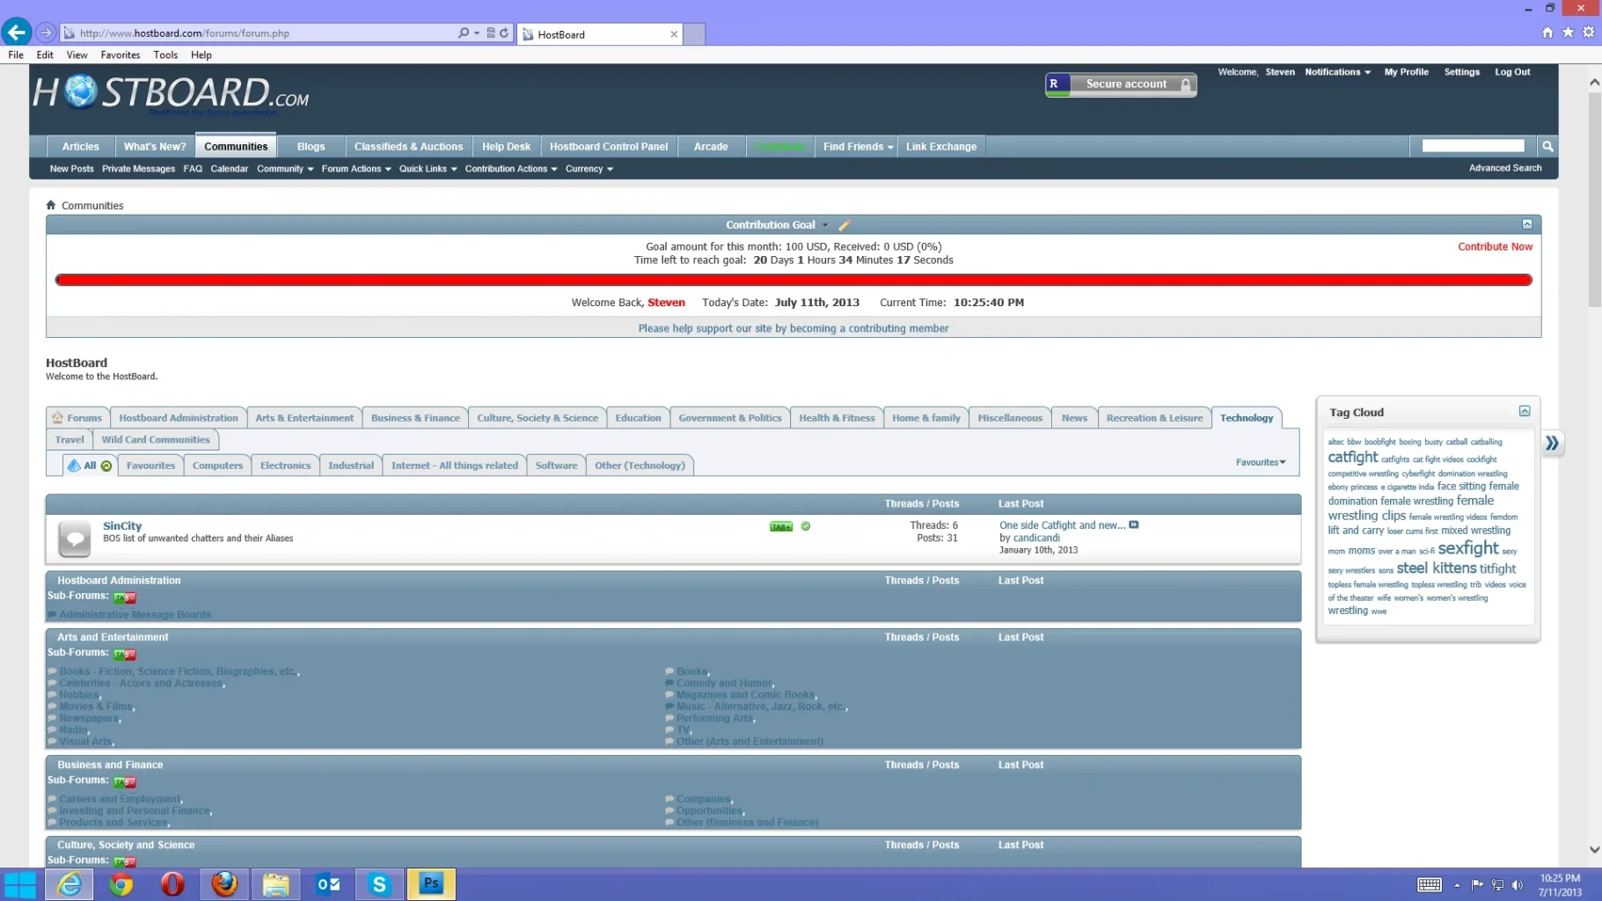Open the SinCity forum link

122,525
